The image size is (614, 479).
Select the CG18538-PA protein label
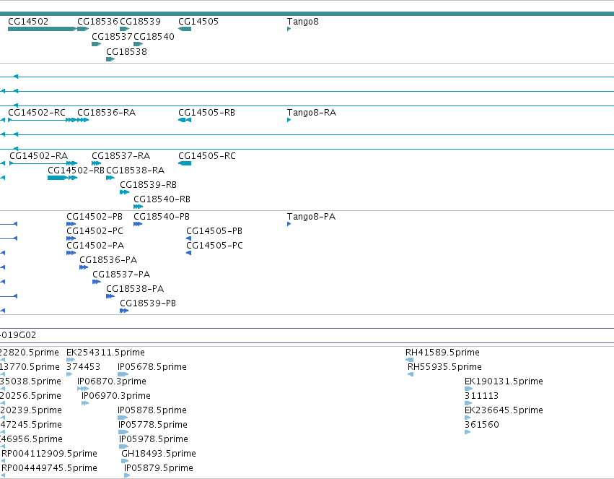135,289
